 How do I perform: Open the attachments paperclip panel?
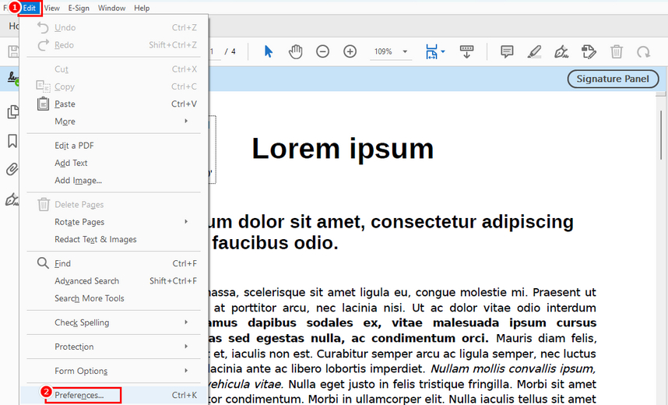tap(12, 170)
